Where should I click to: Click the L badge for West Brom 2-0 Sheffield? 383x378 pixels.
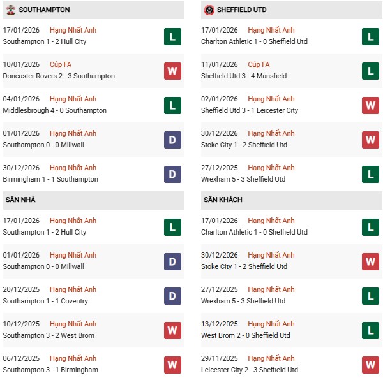(370, 330)
